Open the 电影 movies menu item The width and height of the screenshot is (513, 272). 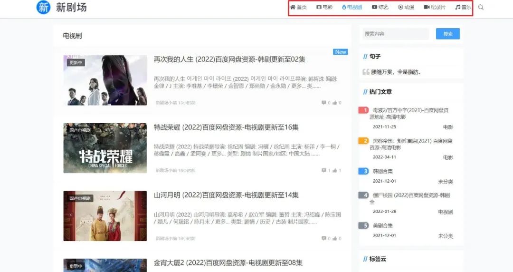tap(324, 7)
